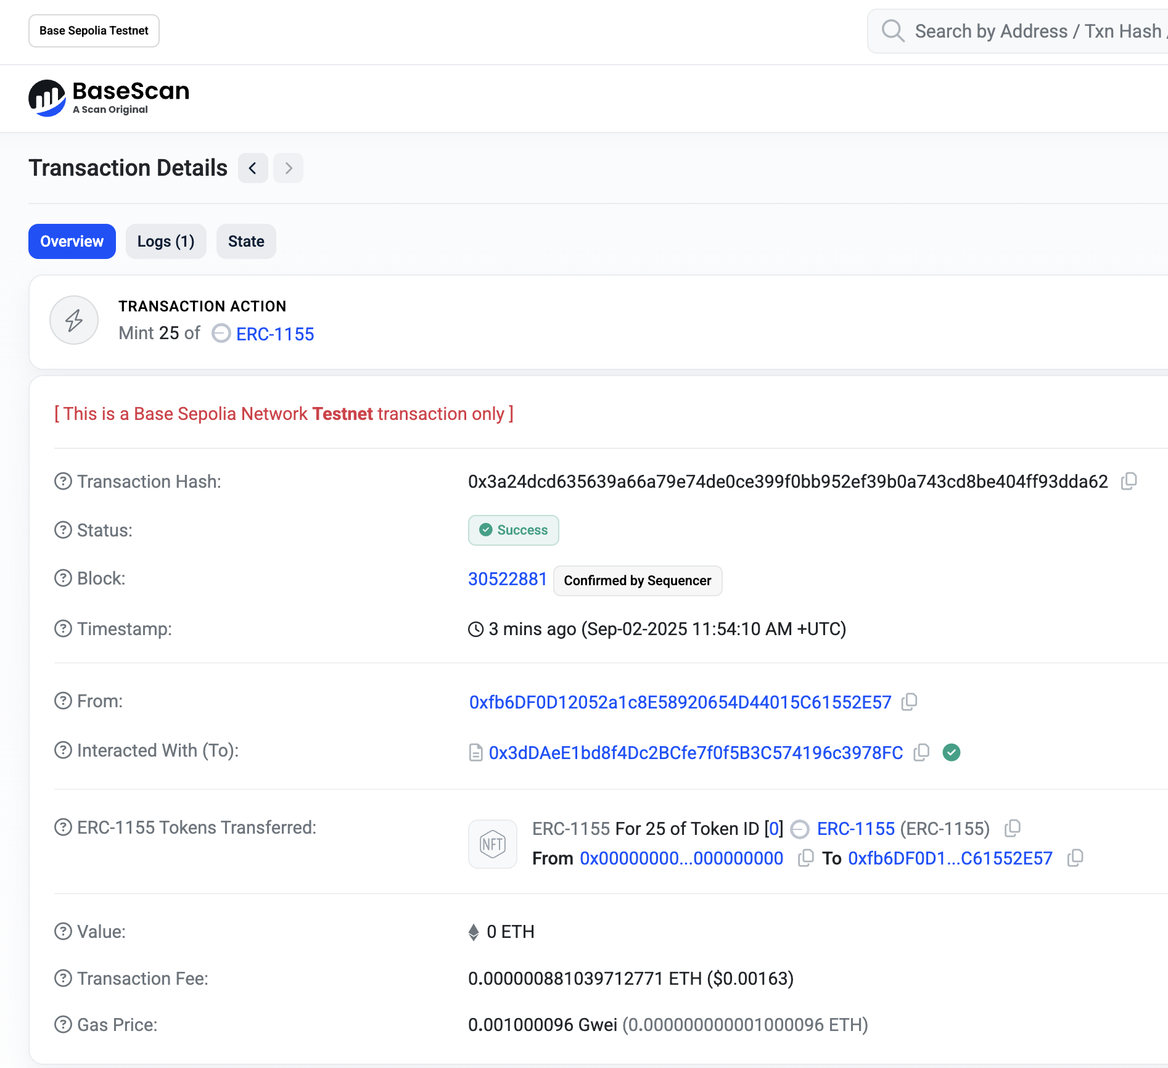
Task: Click the BaseScan logo
Action: coord(109,98)
